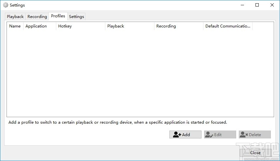Click the Application column header
280x161 pixels.
[x=36, y=26]
